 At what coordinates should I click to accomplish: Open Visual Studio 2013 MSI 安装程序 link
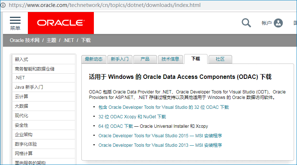click(160, 145)
